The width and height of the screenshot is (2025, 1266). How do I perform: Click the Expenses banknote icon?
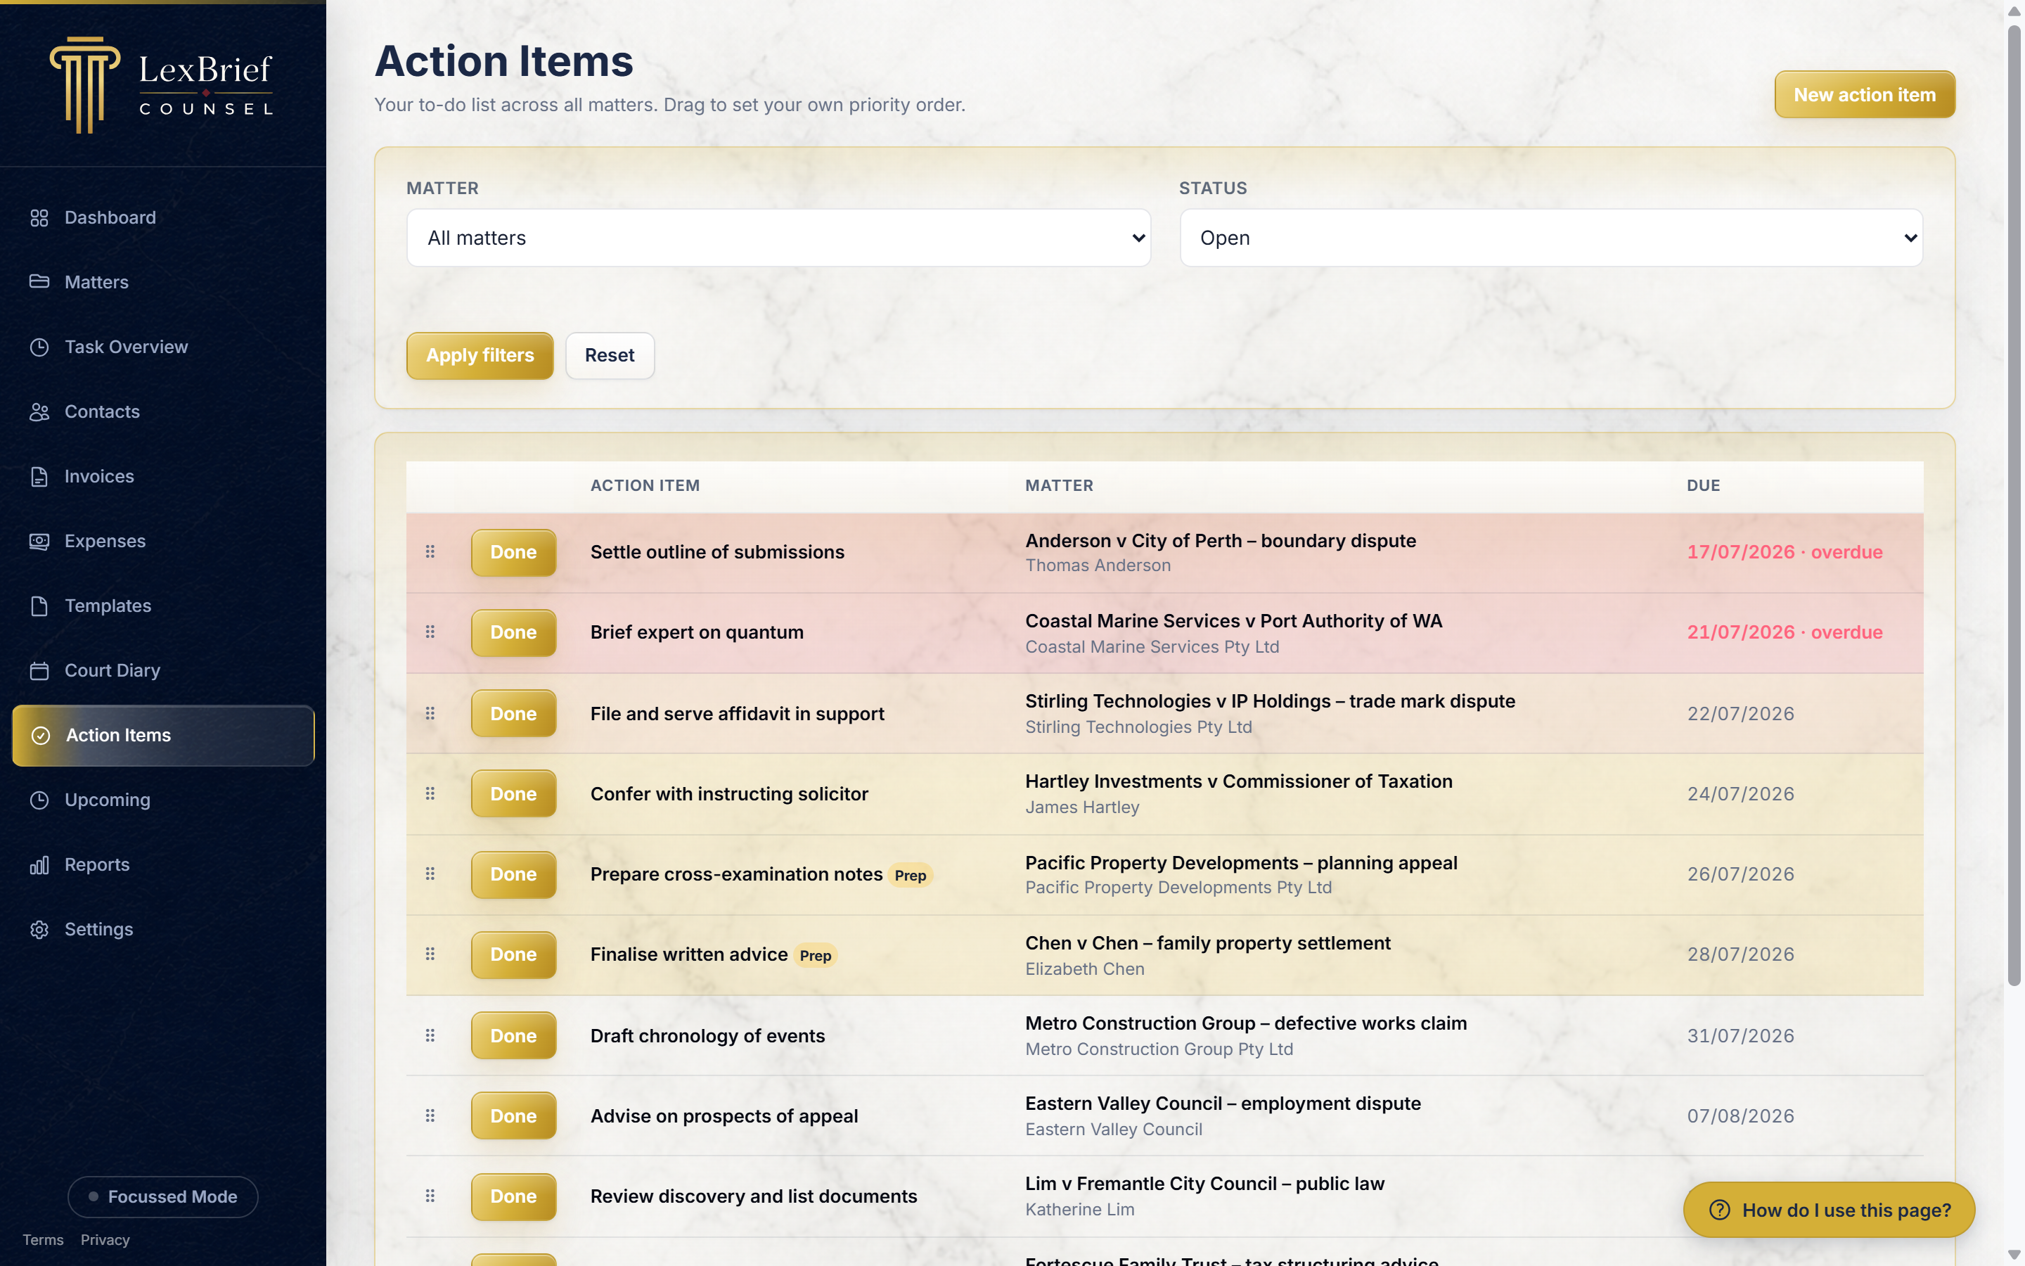tap(39, 541)
